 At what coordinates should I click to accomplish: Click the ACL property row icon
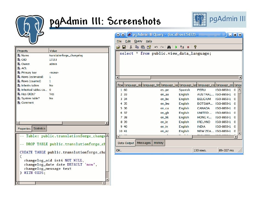tap(19, 68)
